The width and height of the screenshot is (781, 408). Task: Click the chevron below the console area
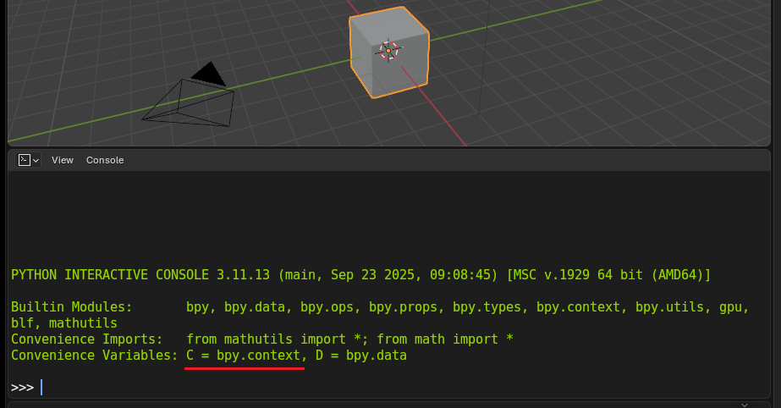[745, 405]
